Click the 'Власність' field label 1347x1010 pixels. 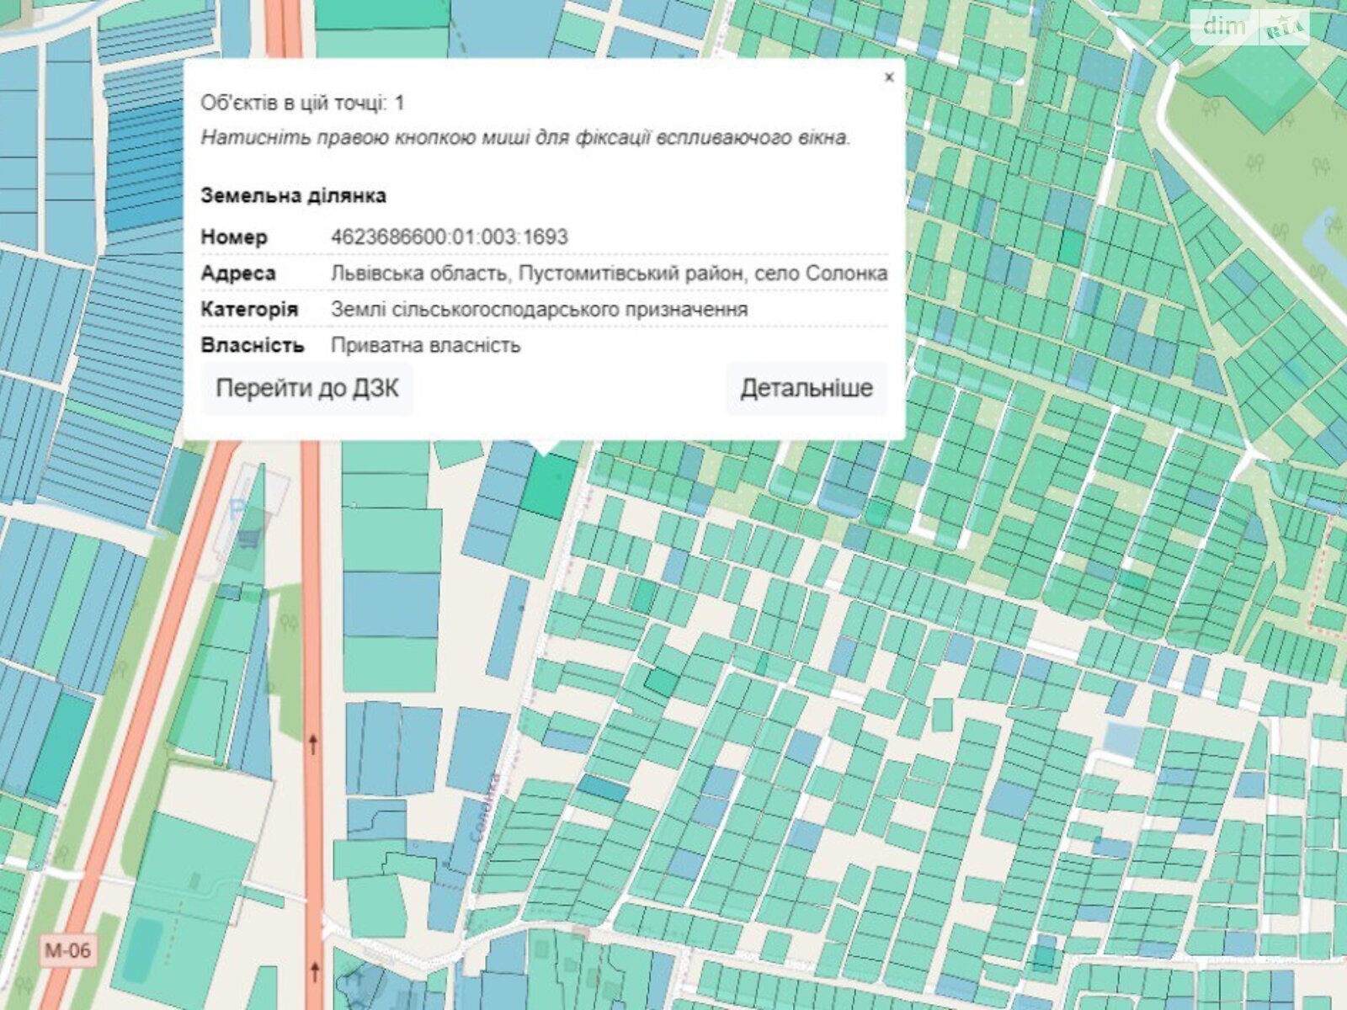252,346
